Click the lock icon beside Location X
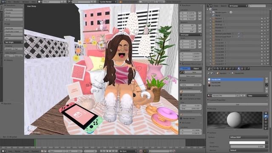 point(200,13)
